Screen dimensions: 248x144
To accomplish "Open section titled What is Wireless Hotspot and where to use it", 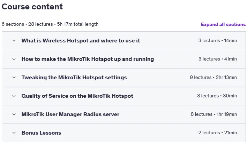I will click(x=81, y=41).
